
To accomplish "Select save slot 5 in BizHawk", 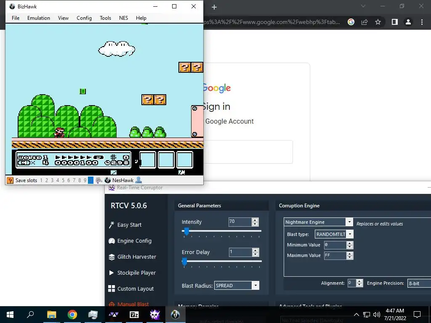I will (63, 180).
